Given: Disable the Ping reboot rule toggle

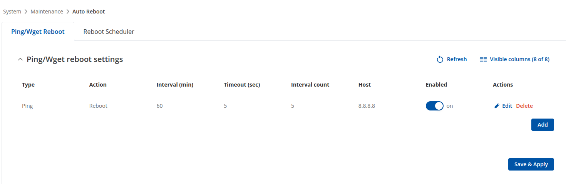Looking at the screenshot, I should coord(435,106).
